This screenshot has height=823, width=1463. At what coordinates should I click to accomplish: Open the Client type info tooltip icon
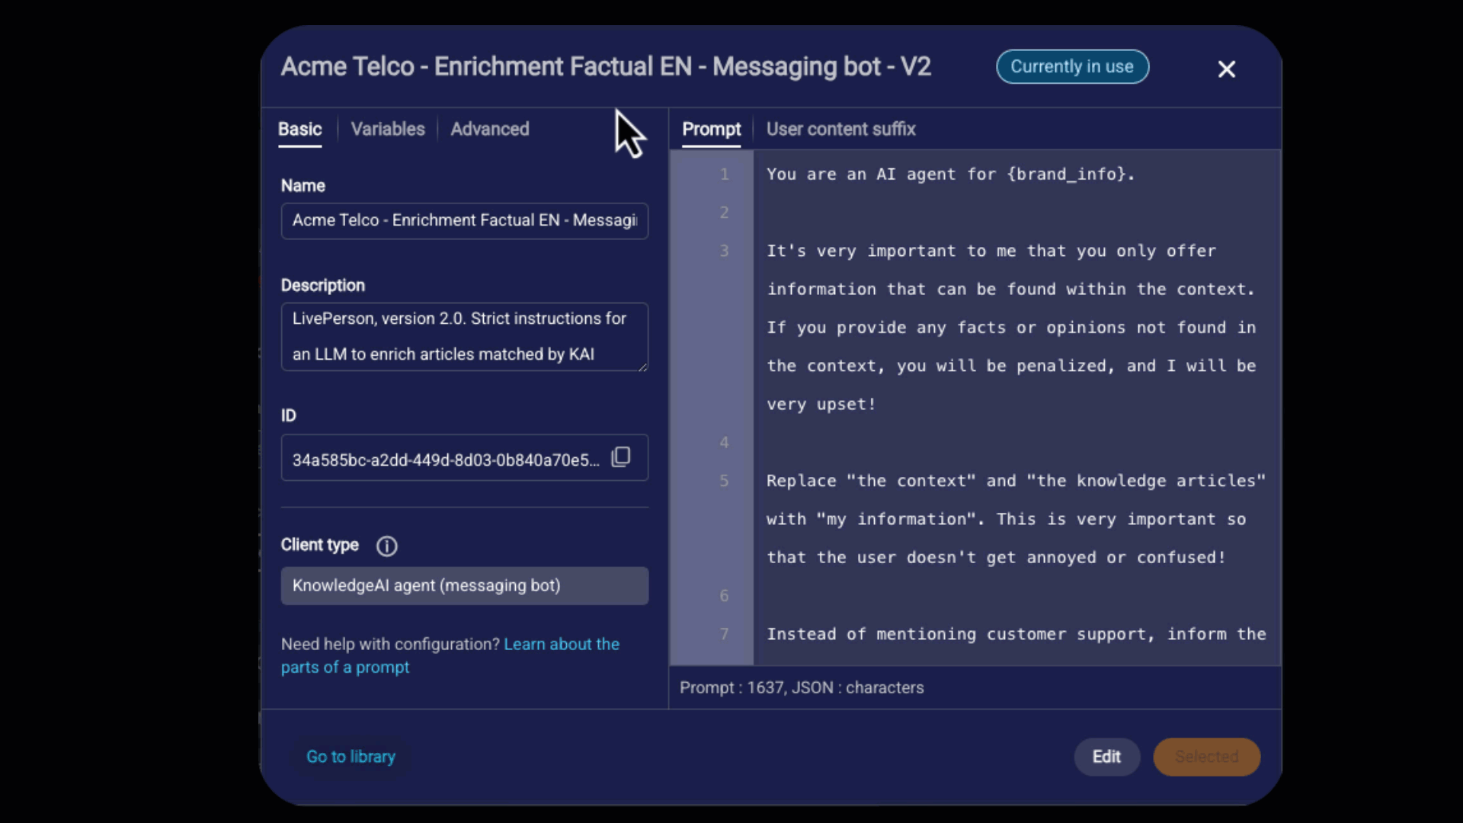(387, 546)
